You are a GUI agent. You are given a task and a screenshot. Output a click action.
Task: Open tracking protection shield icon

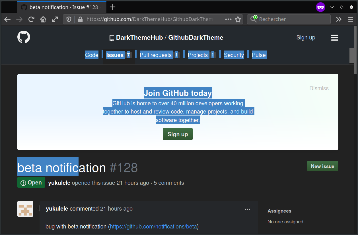[x=69, y=19]
